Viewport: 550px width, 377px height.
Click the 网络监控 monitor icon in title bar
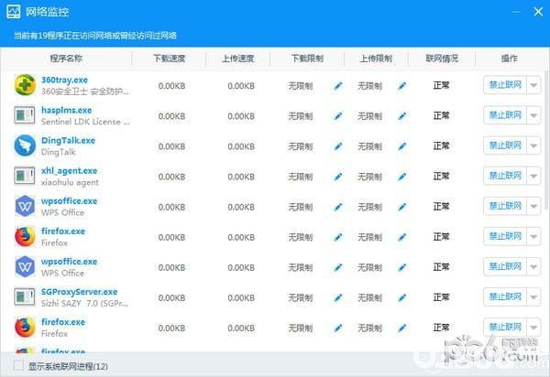pos(14,12)
